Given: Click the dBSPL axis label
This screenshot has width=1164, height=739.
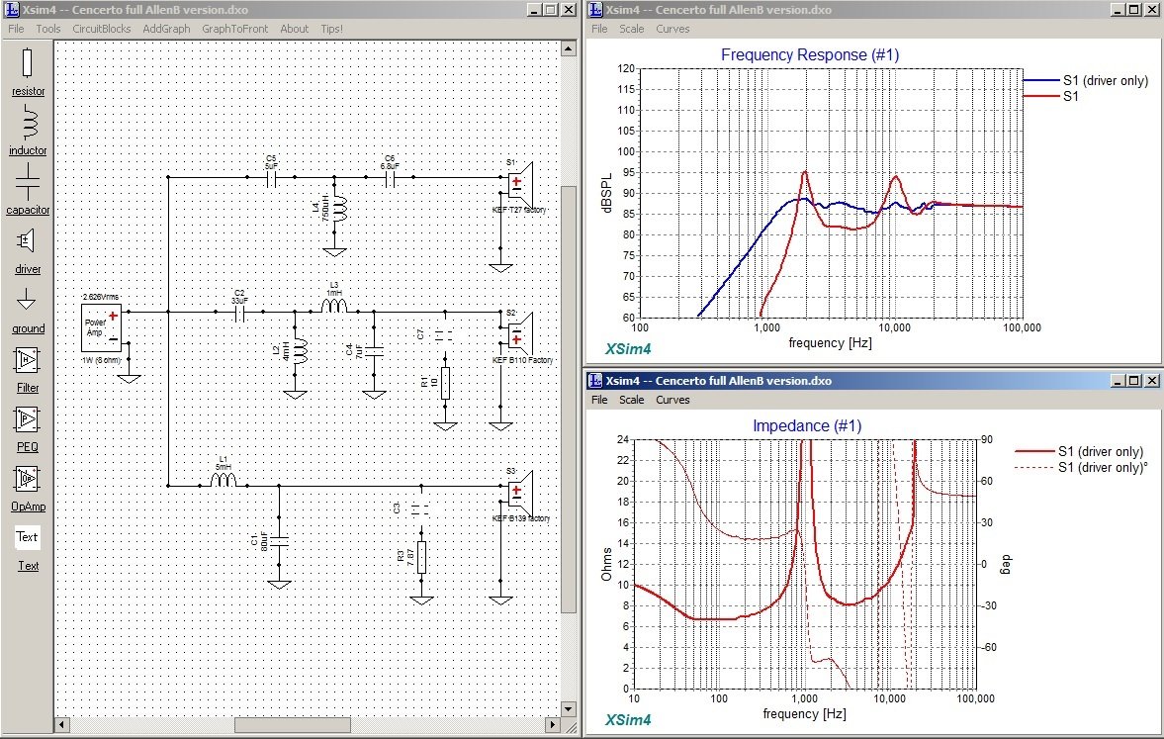Looking at the screenshot, I should [x=607, y=193].
